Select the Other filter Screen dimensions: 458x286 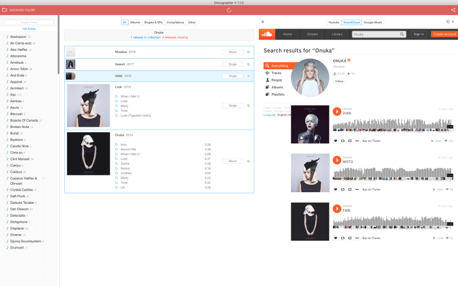coord(192,22)
